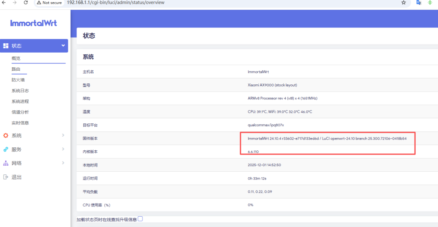Click the 服务 services icon in sidebar
438x227 pixels.
click(x=6, y=149)
